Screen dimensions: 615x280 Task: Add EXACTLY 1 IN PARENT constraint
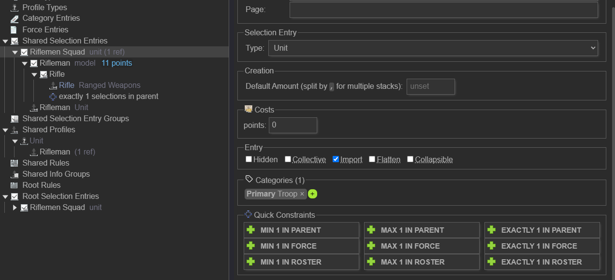click(x=542, y=230)
